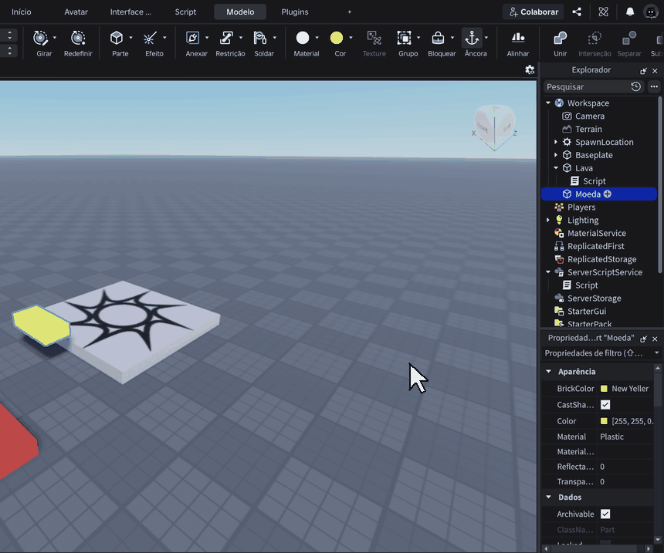Click the yellow Cor color swatch

[336, 38]
